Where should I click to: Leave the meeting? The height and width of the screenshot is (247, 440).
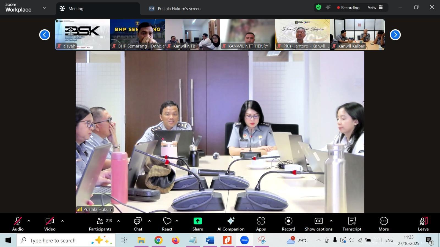[423, 224]
